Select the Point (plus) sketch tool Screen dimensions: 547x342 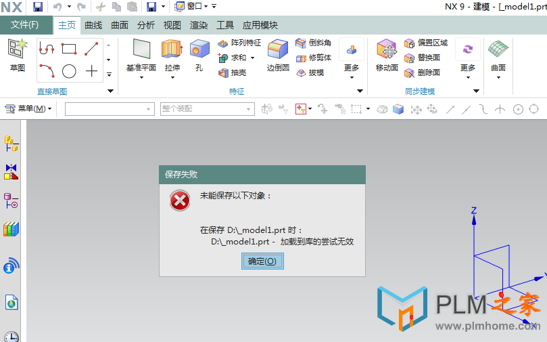(x=91, y=71)
